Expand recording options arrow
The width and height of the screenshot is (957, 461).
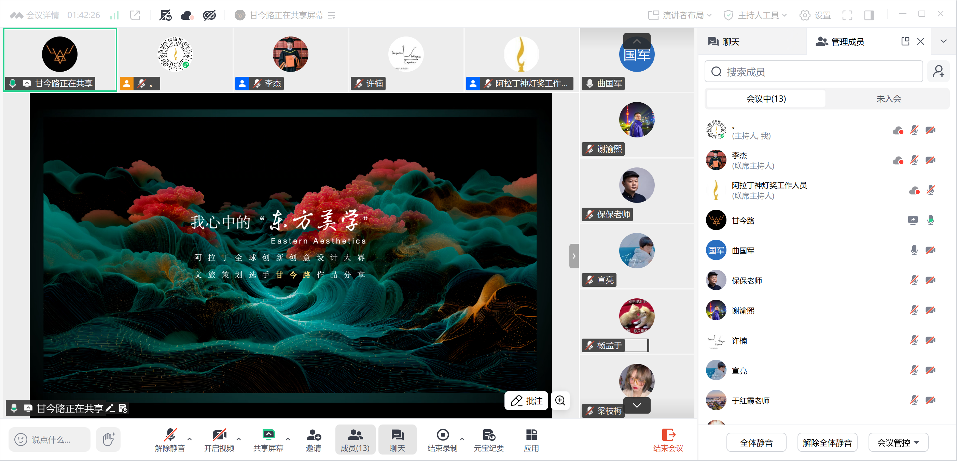462,439
